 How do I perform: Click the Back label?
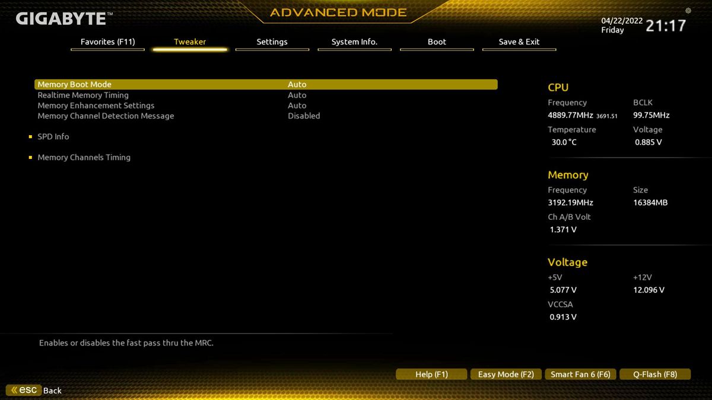pyautogui.click(x=52, y=391)
